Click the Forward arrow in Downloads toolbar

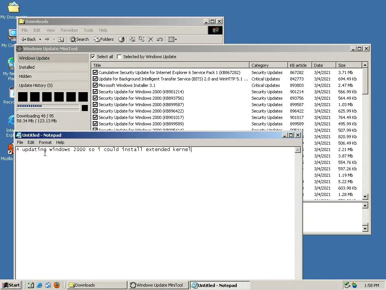pos(47,39)
